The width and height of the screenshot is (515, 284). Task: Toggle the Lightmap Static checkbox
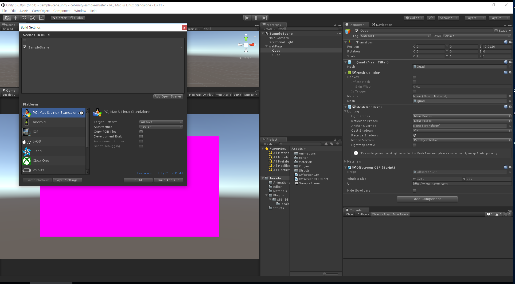pos(414,145)
